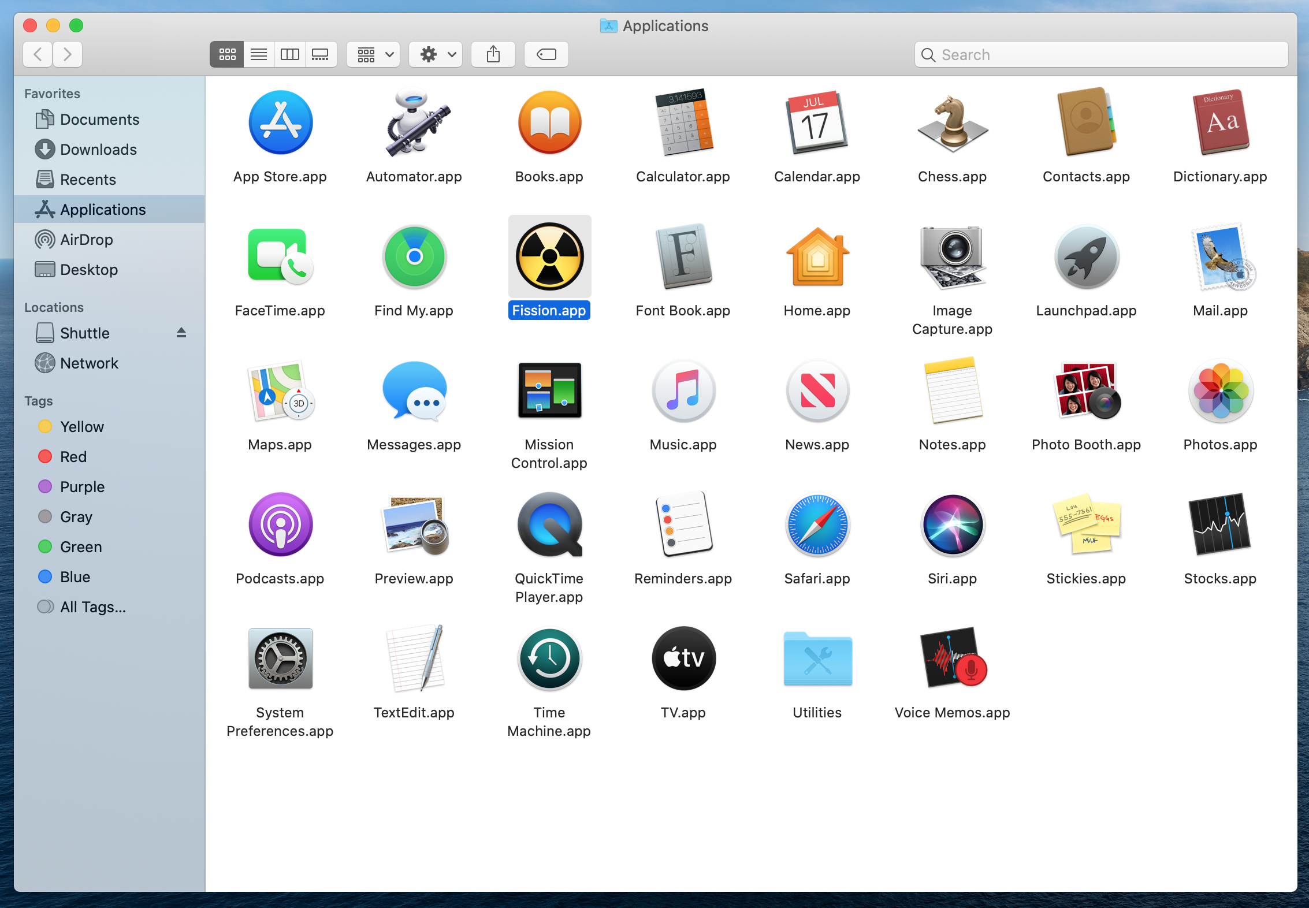Click the Fission radiation icon

coord(549,256)
